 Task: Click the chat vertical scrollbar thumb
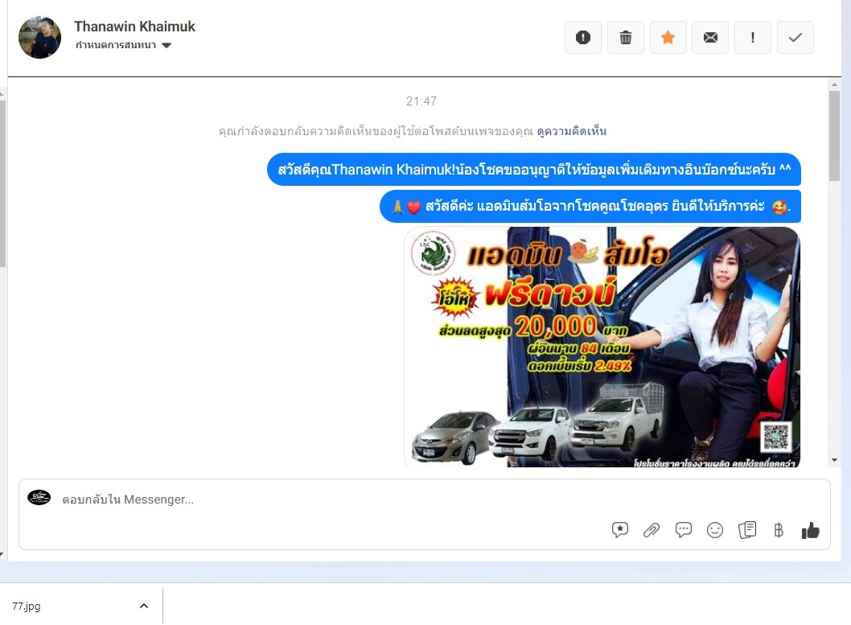pos(834,136)
